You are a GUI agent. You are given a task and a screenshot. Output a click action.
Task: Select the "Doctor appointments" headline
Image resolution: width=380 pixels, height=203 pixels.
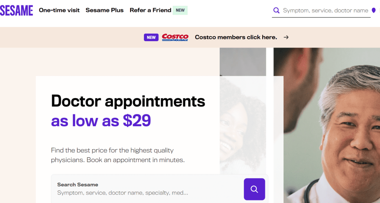[x=128, y=101]
